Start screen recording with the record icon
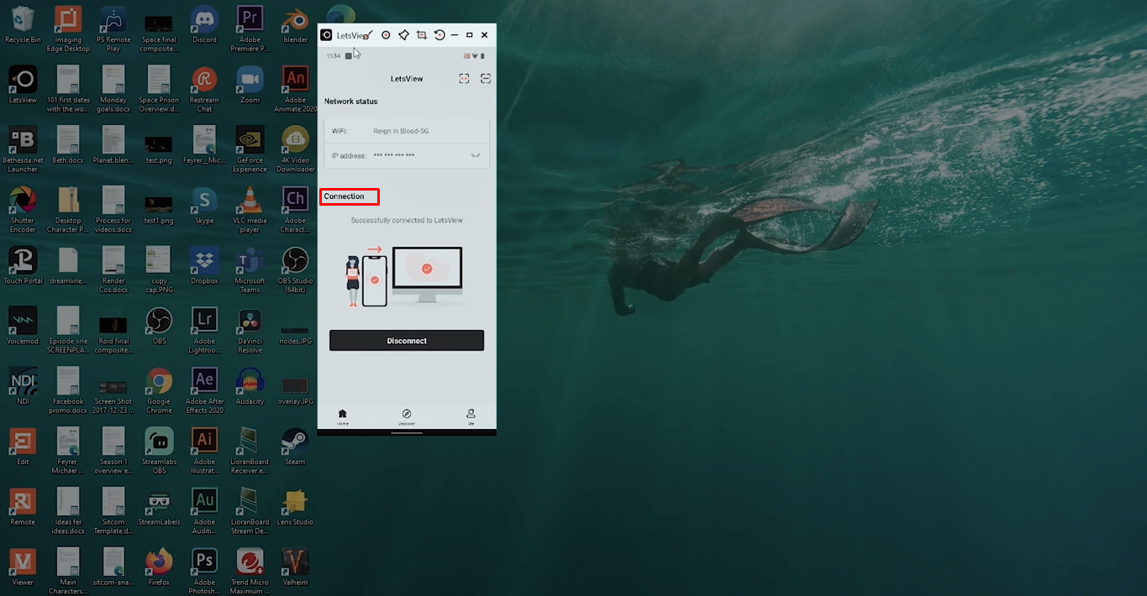Screen dimensions: 1147x596 (386, 35)
